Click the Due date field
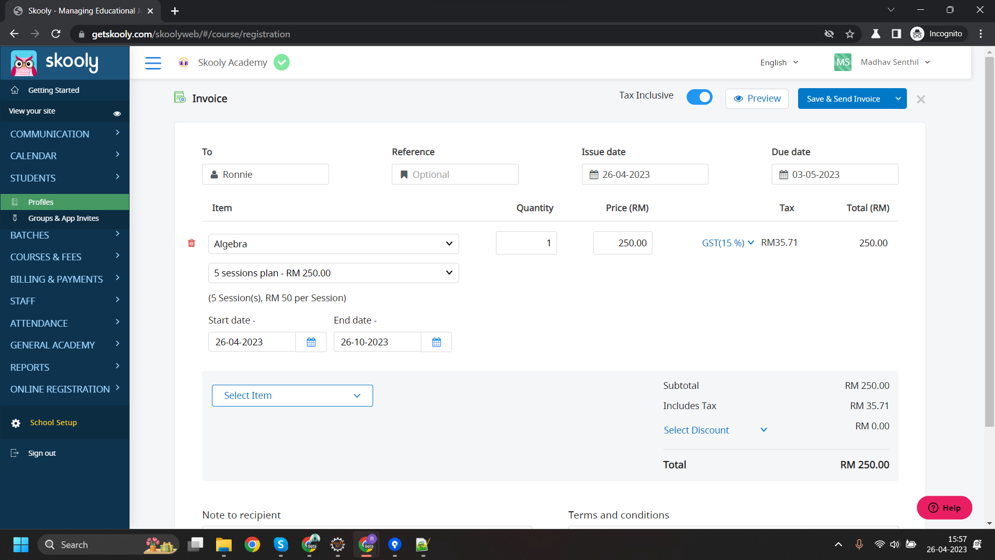The height and width of the screenshot is (560, 995). [x=834, y=174]
